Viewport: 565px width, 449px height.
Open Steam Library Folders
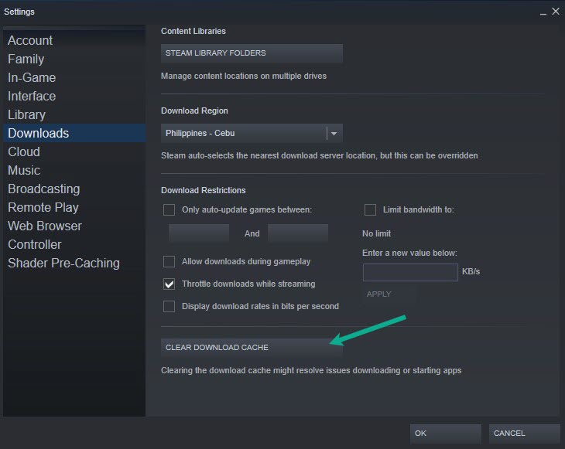252,53
